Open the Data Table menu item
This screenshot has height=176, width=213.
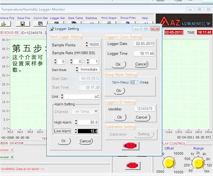point(75,18)
